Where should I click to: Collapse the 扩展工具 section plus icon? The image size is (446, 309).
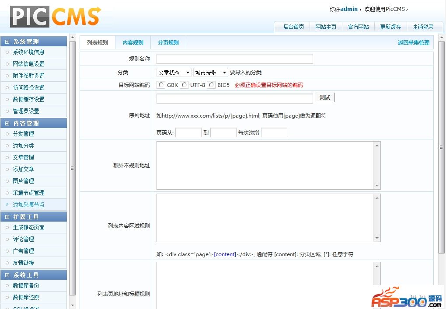(7, 217)
